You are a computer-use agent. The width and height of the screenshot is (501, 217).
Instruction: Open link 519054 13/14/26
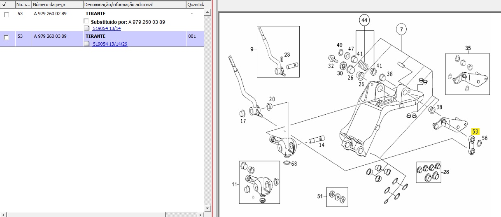point(110,44)
